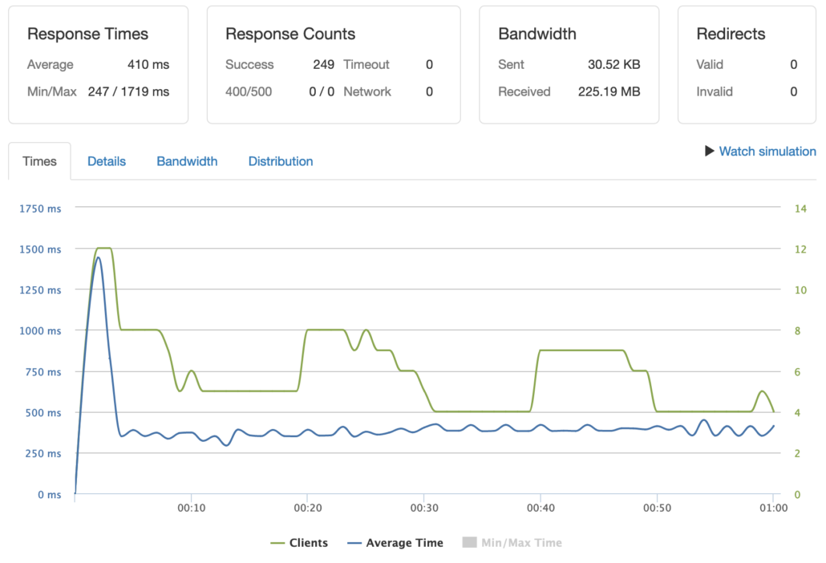Click the Timeout count in Response Counts

coord(429,64)
